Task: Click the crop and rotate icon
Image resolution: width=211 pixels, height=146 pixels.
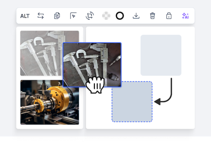Action: pyautogui.click(x=89, y=16)
